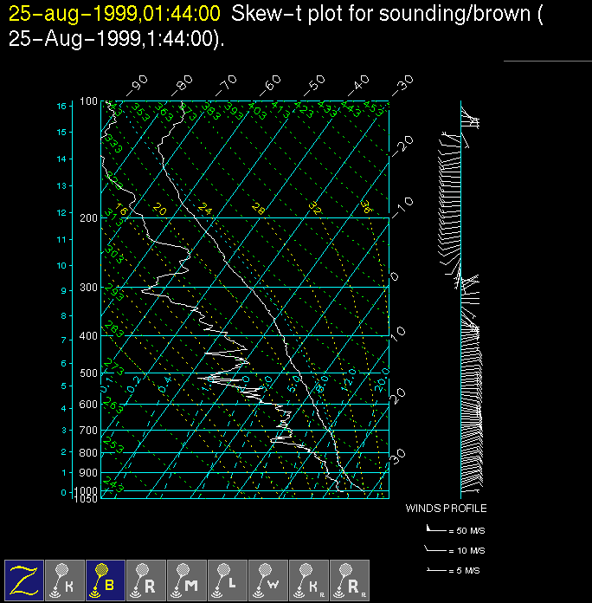
Task: Toggle the highlighted blue B balloon icon
Action: click(x=106, y=580)
